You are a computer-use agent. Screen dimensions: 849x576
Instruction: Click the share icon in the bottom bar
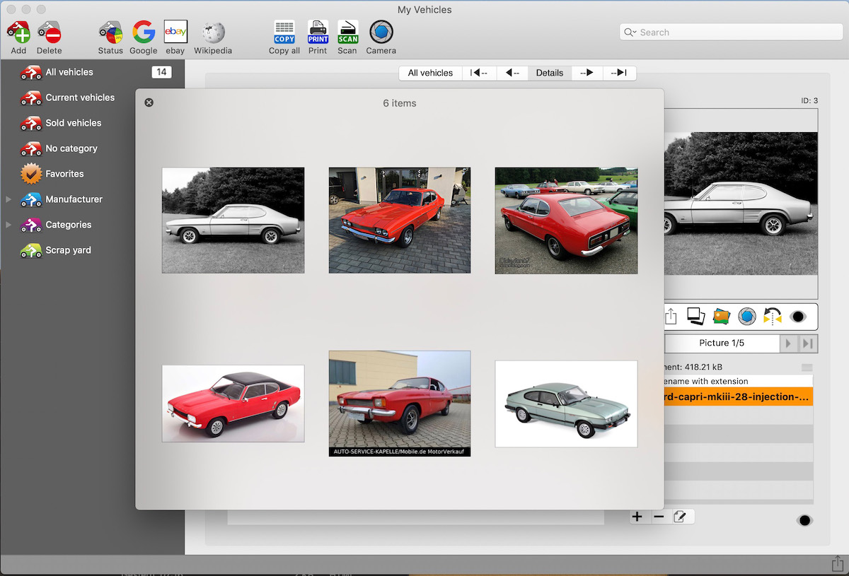[x=837, y=564]
